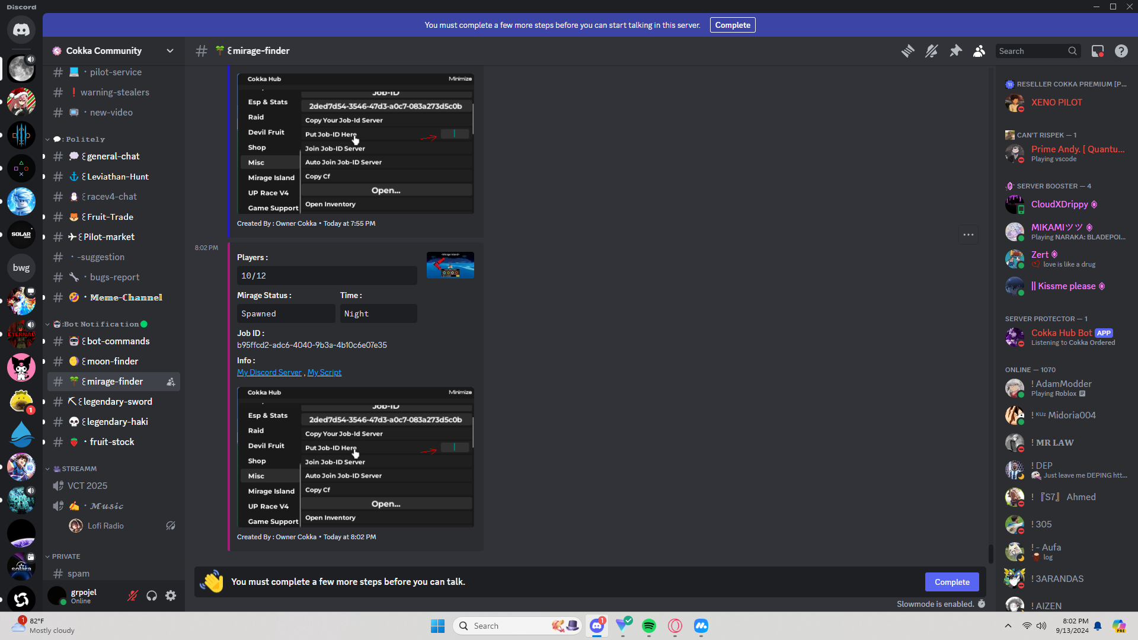Image resolution: width=1138 pixels, height=640 pixels.
Task: Open the bwg server icon
Action: [x=21, y=268]
